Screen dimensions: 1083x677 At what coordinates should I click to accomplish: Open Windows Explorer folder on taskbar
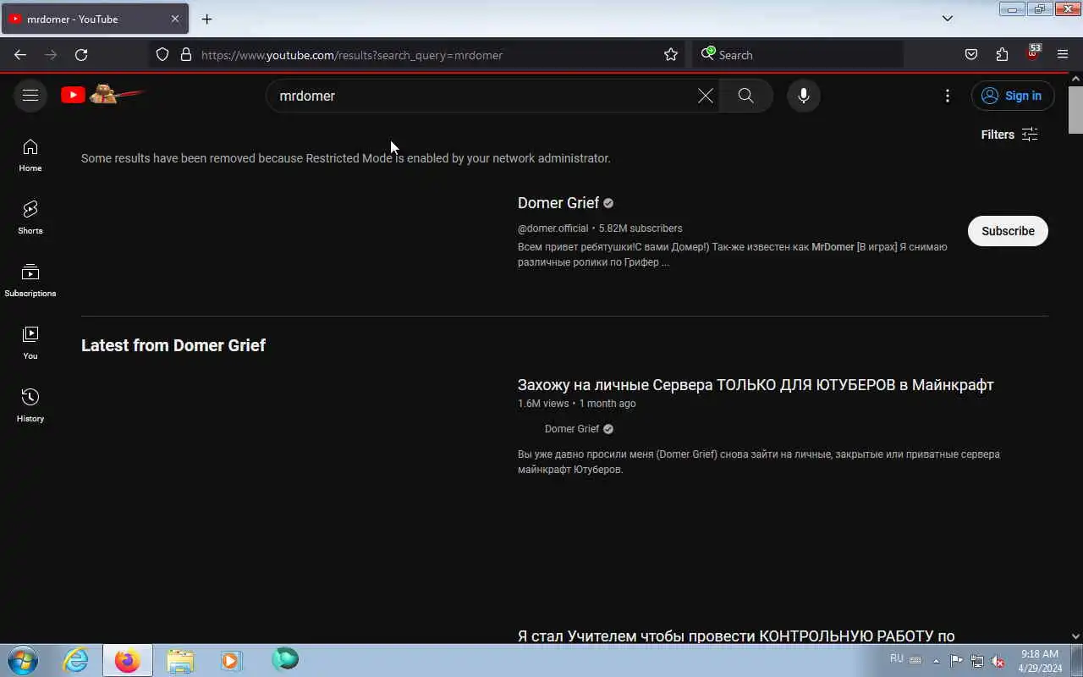click(180, 660)
